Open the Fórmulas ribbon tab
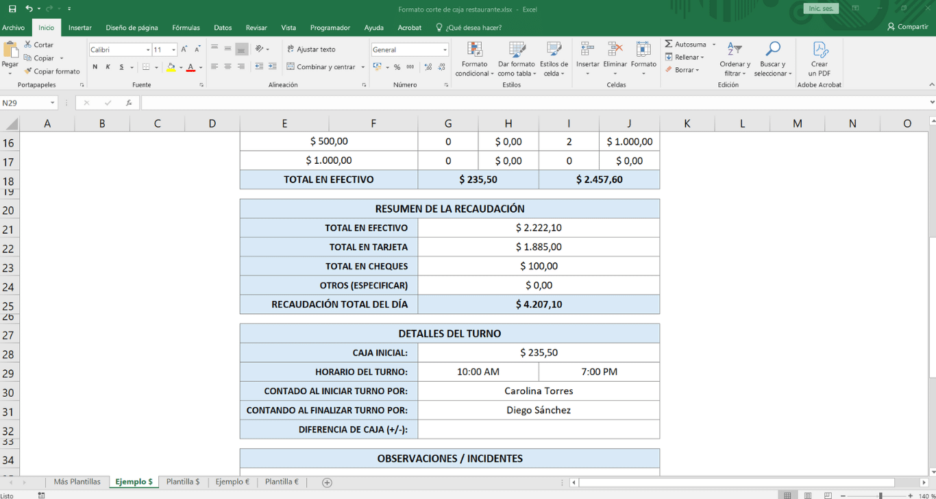This screenshot has height=499, width=936. (x=186, y=28)
